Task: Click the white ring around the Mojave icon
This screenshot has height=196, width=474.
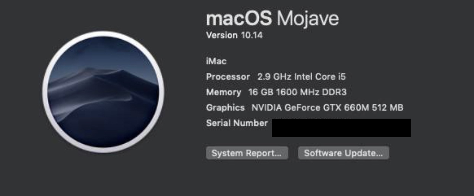Action: click(103, 34)
